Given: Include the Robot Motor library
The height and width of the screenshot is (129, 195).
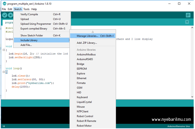Looking at the screenshot, I should point(93,126).
